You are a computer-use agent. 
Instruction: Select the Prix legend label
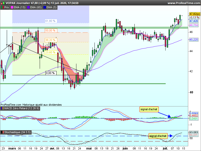(7, 8)
